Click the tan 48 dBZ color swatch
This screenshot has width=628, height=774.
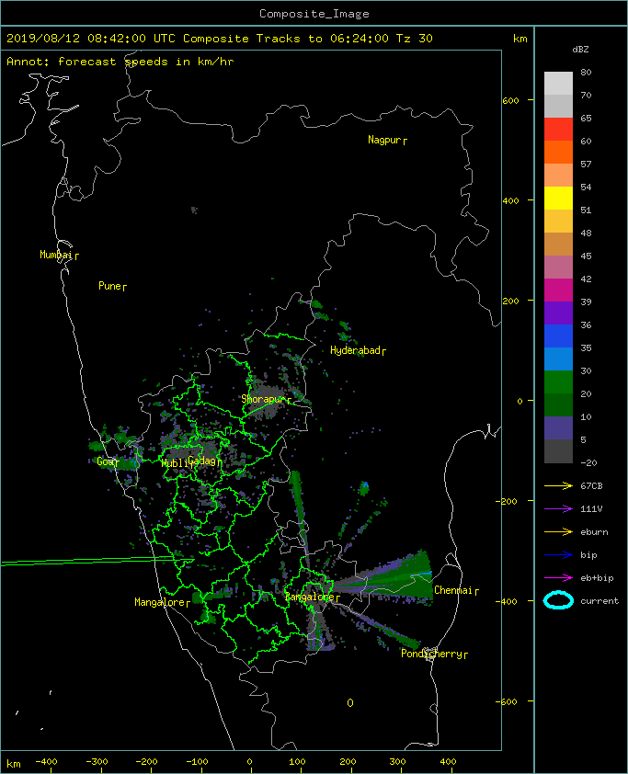pos(558,244)
